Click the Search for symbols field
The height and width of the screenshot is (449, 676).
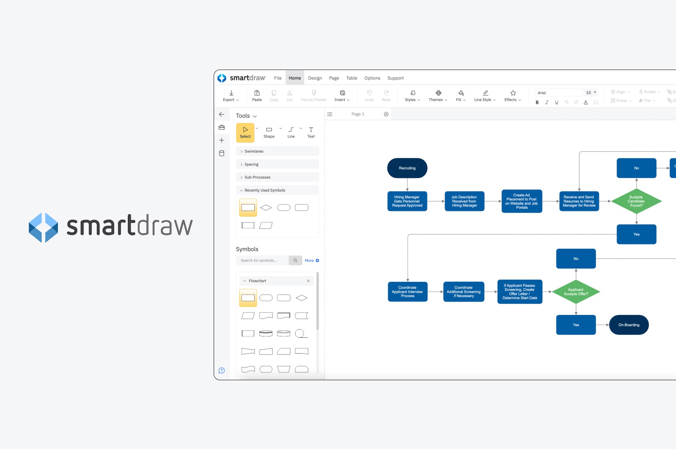pos(262,260)
